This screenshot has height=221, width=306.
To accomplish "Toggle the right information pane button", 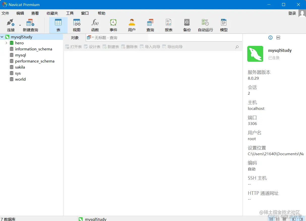I will (x=301, y=219).
